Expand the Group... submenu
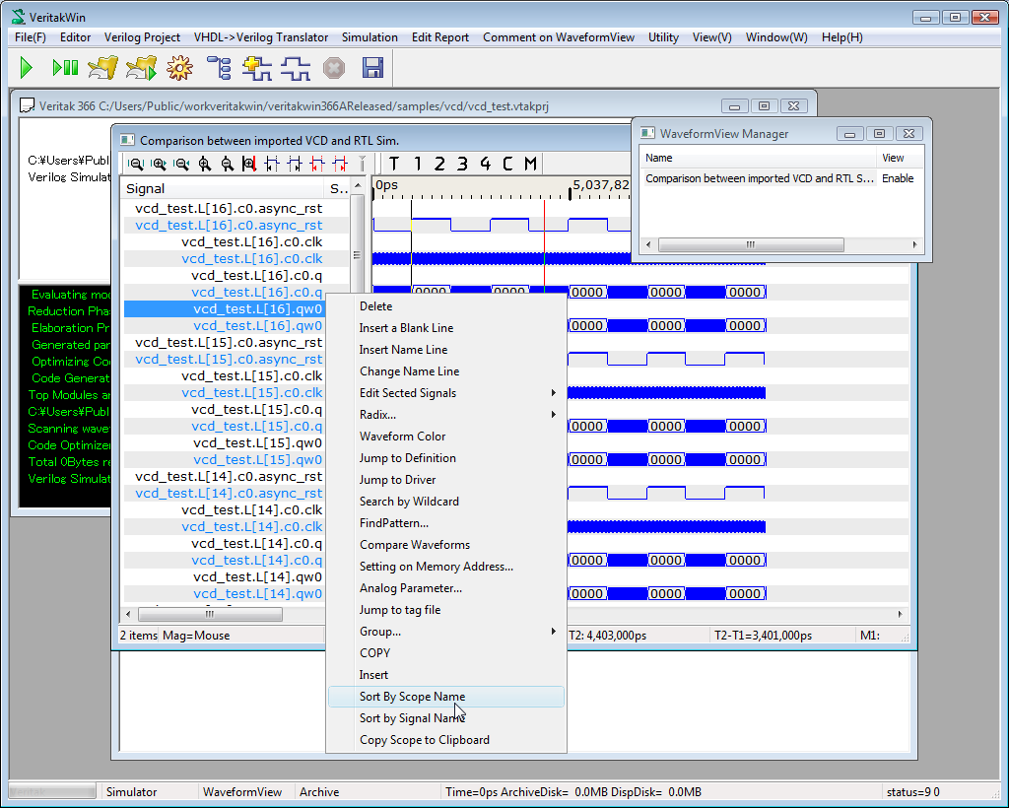 [x=446, y=632]
